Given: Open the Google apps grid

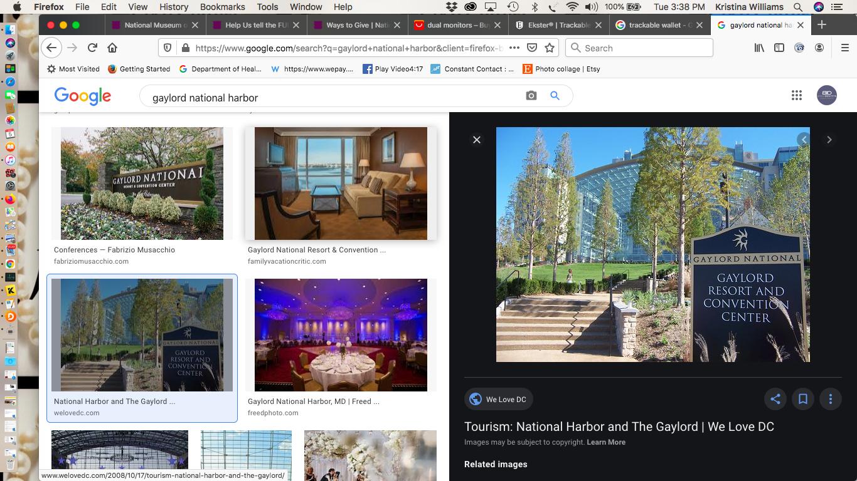Looking at the screenshot, I should pos(797,95).
